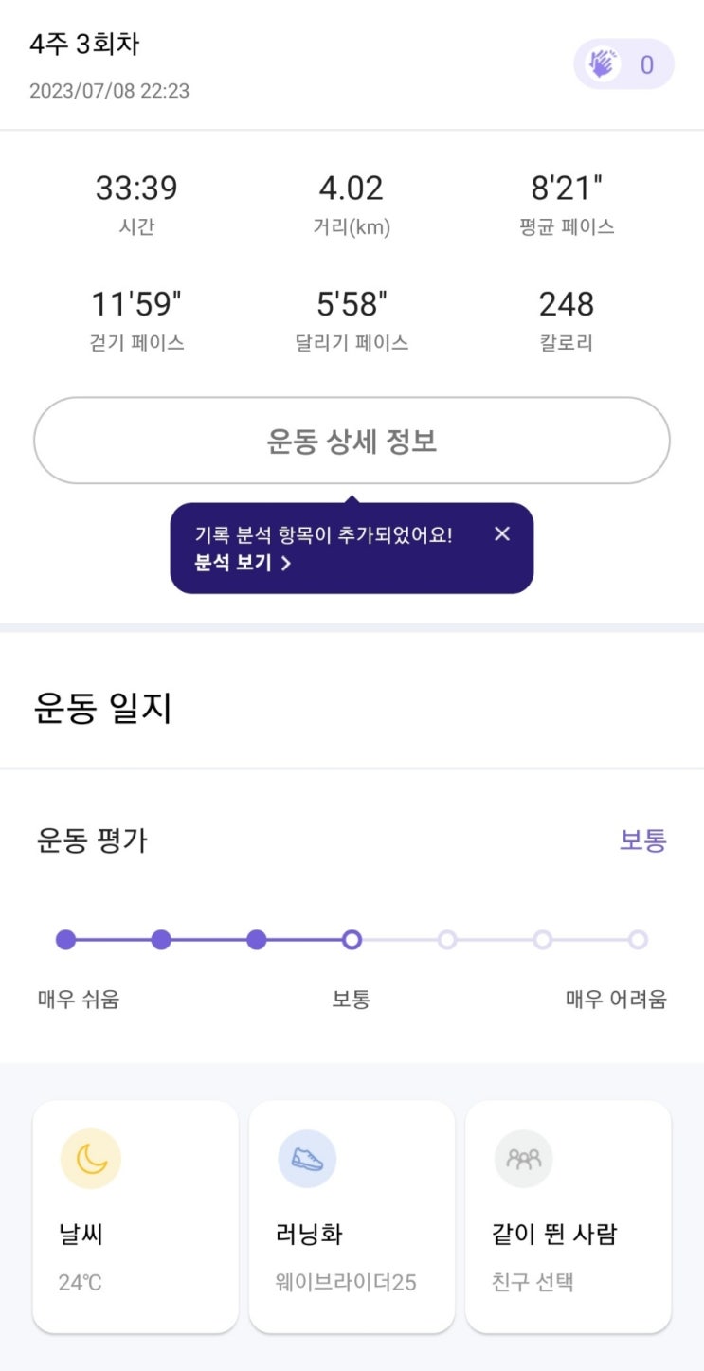Click the moon weather icon
The width and height of the screenshot is (704, 1371).
91,1159
